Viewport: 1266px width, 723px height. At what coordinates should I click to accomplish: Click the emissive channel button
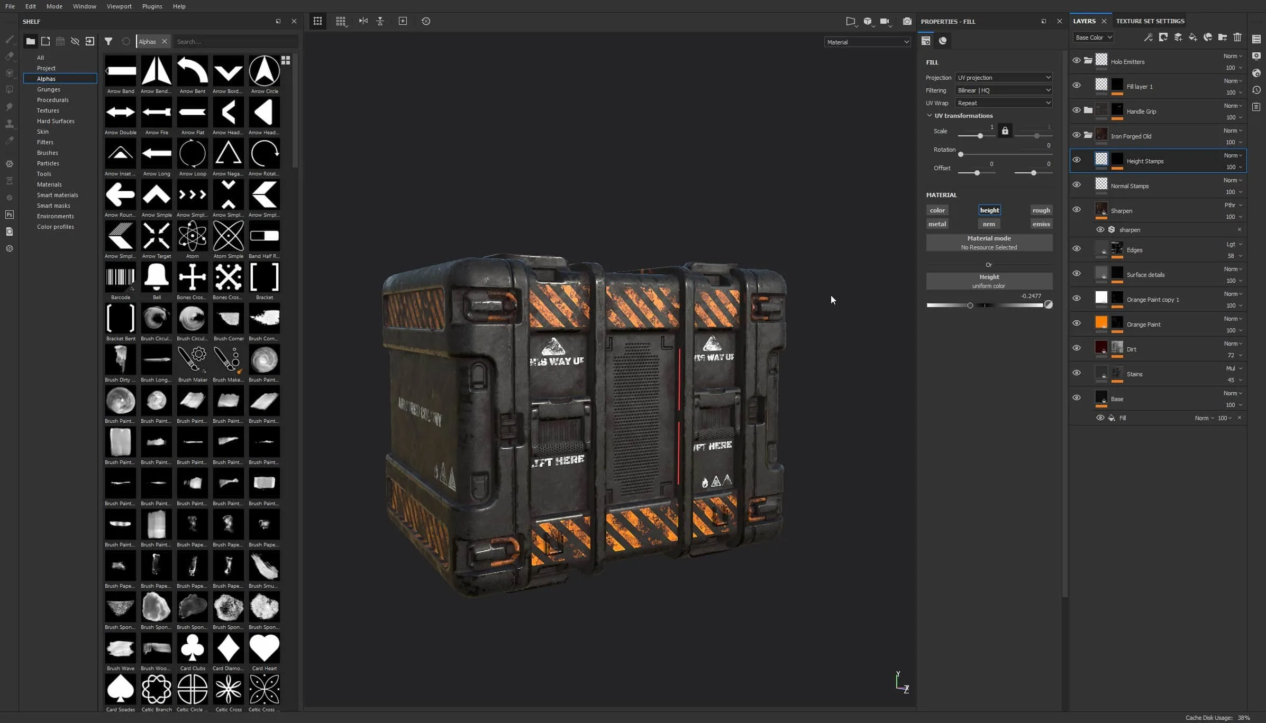pos(1041,224)
